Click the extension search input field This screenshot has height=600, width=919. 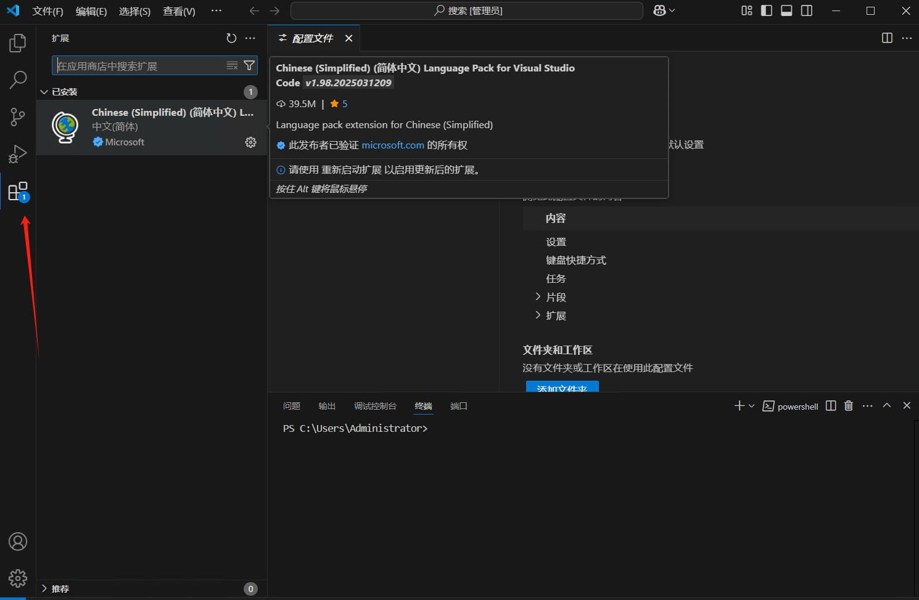(x=139, y=66)
